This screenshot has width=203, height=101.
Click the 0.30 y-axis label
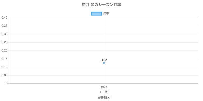click(4, 34)
